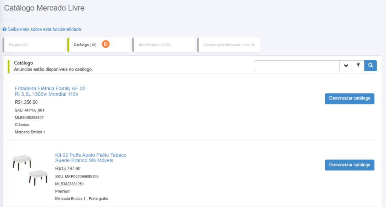Unlink catalog for Kit 02 Puffs item
Image resolution: width=386 pixels, height=207 pixels.
[x=349, y=165]
